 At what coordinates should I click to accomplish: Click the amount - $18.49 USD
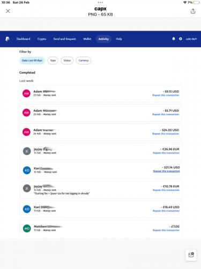tap(170, 207)
